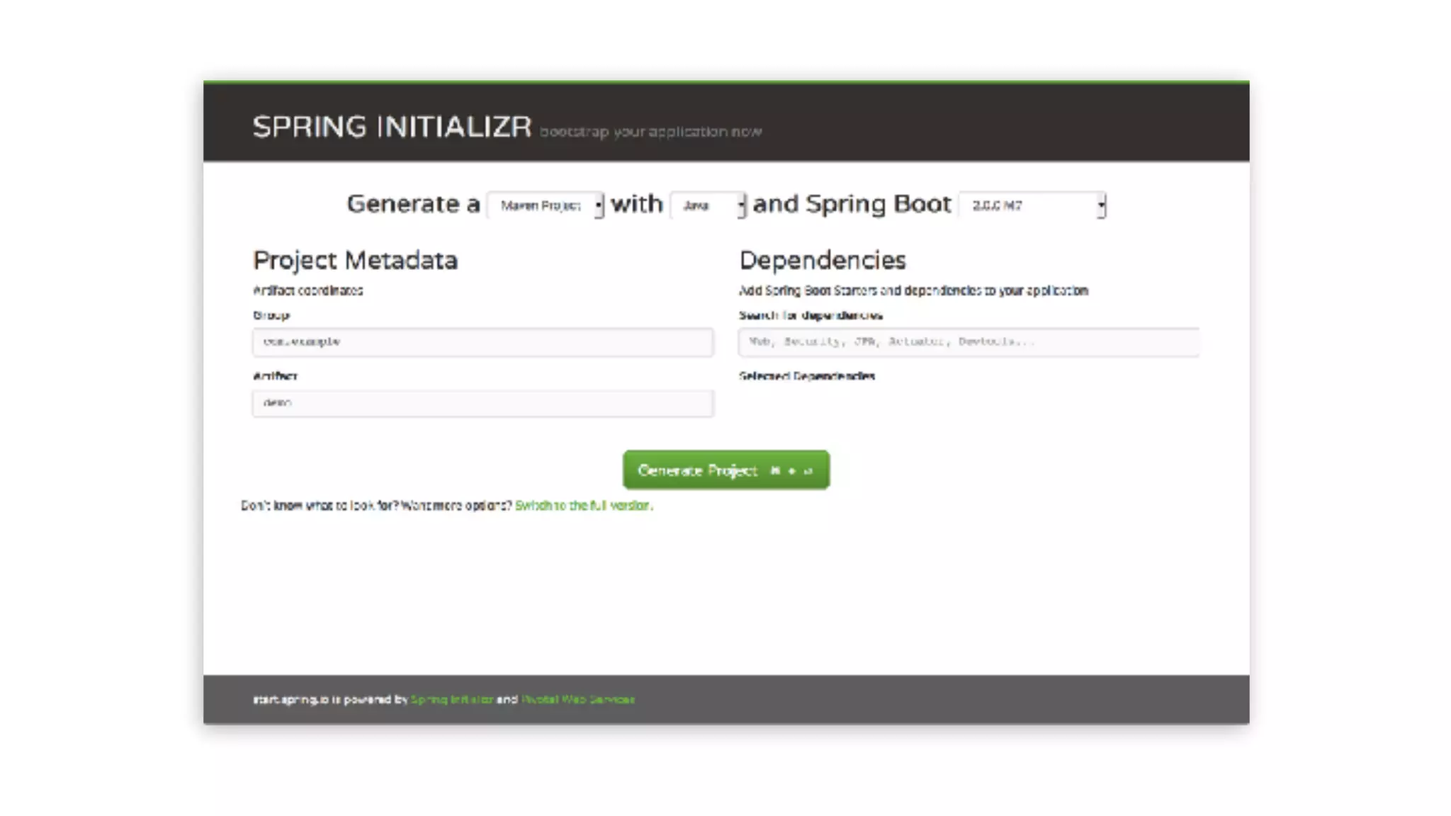Click the Group field label

271,315
